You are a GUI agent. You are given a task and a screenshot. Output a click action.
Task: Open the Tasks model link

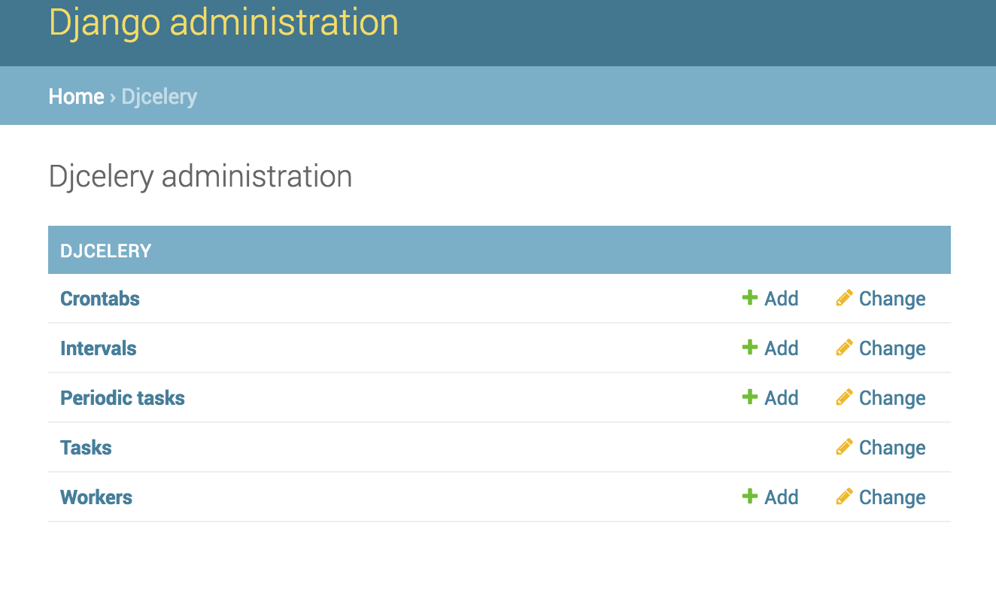coord(86,448)
